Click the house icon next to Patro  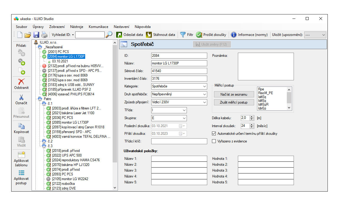40,99
